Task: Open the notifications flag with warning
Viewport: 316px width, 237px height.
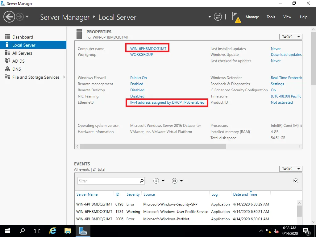Action: tap(236, 18)
